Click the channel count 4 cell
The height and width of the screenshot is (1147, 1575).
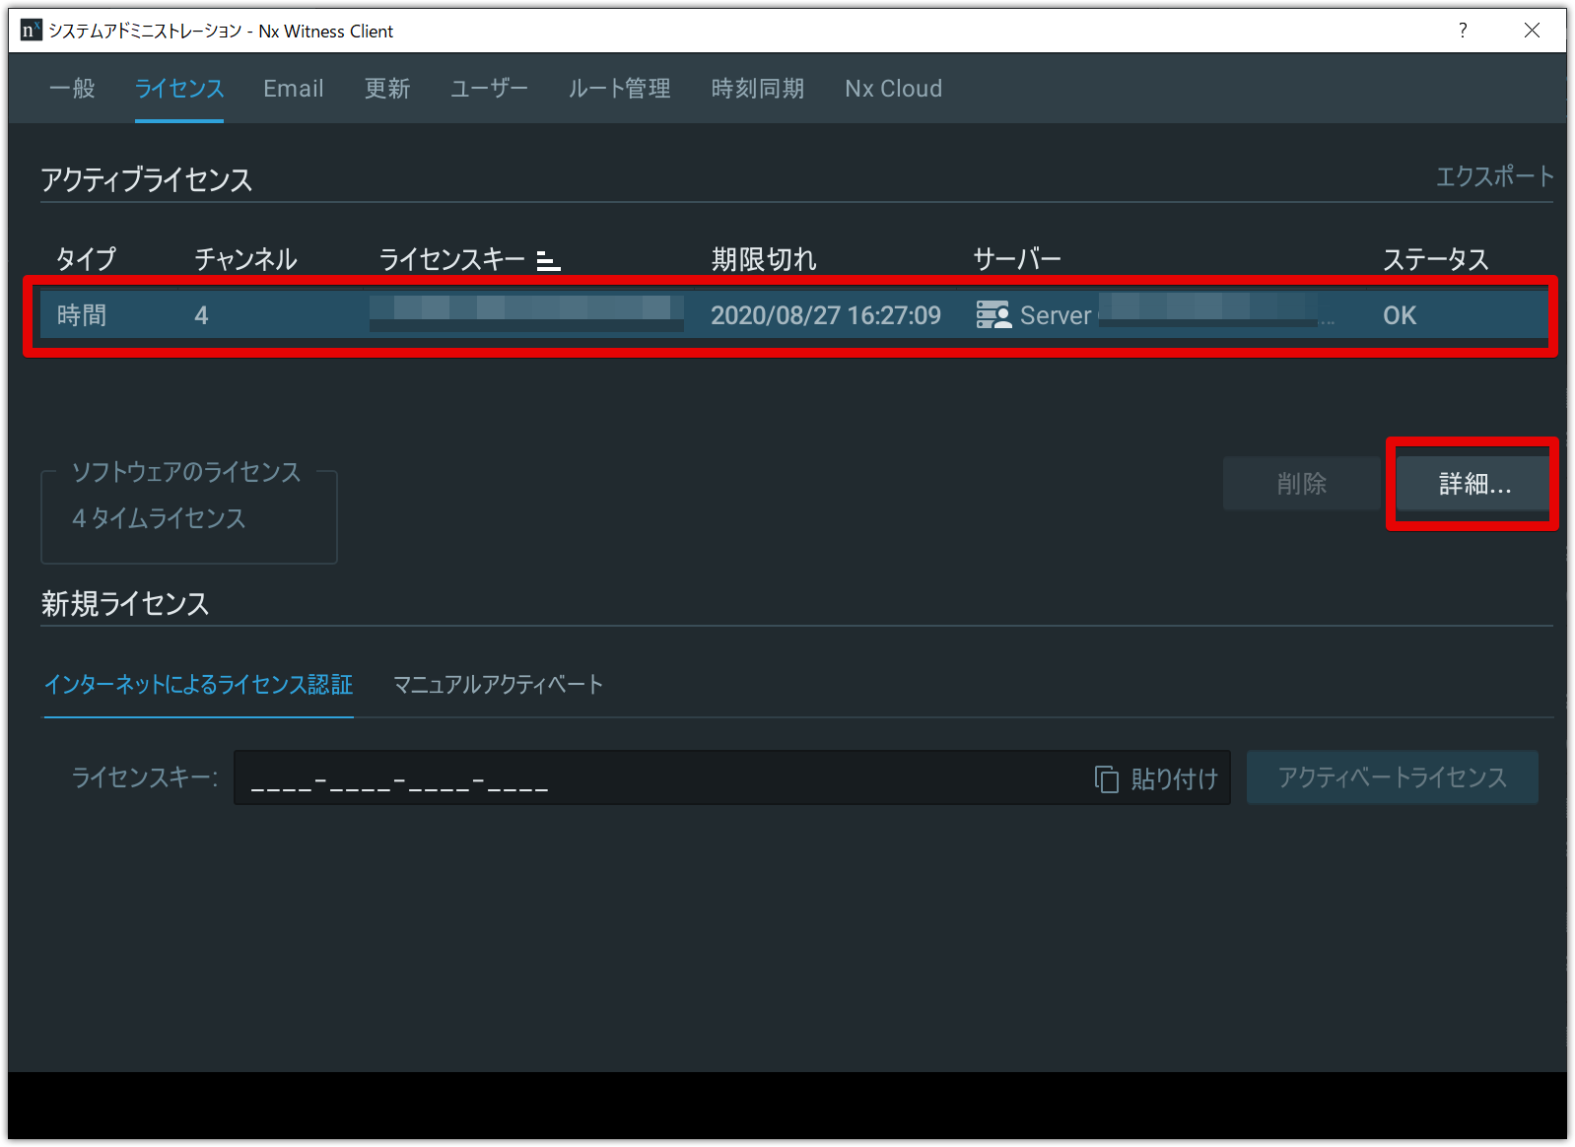[201, 315]
